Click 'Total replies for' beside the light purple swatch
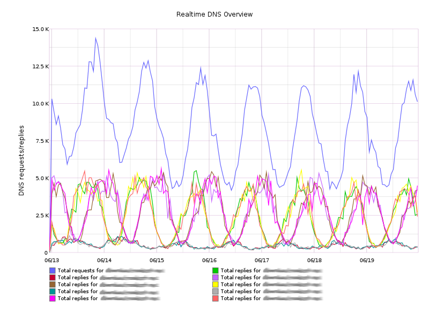429x321 pixels. [x=240, y=278]
